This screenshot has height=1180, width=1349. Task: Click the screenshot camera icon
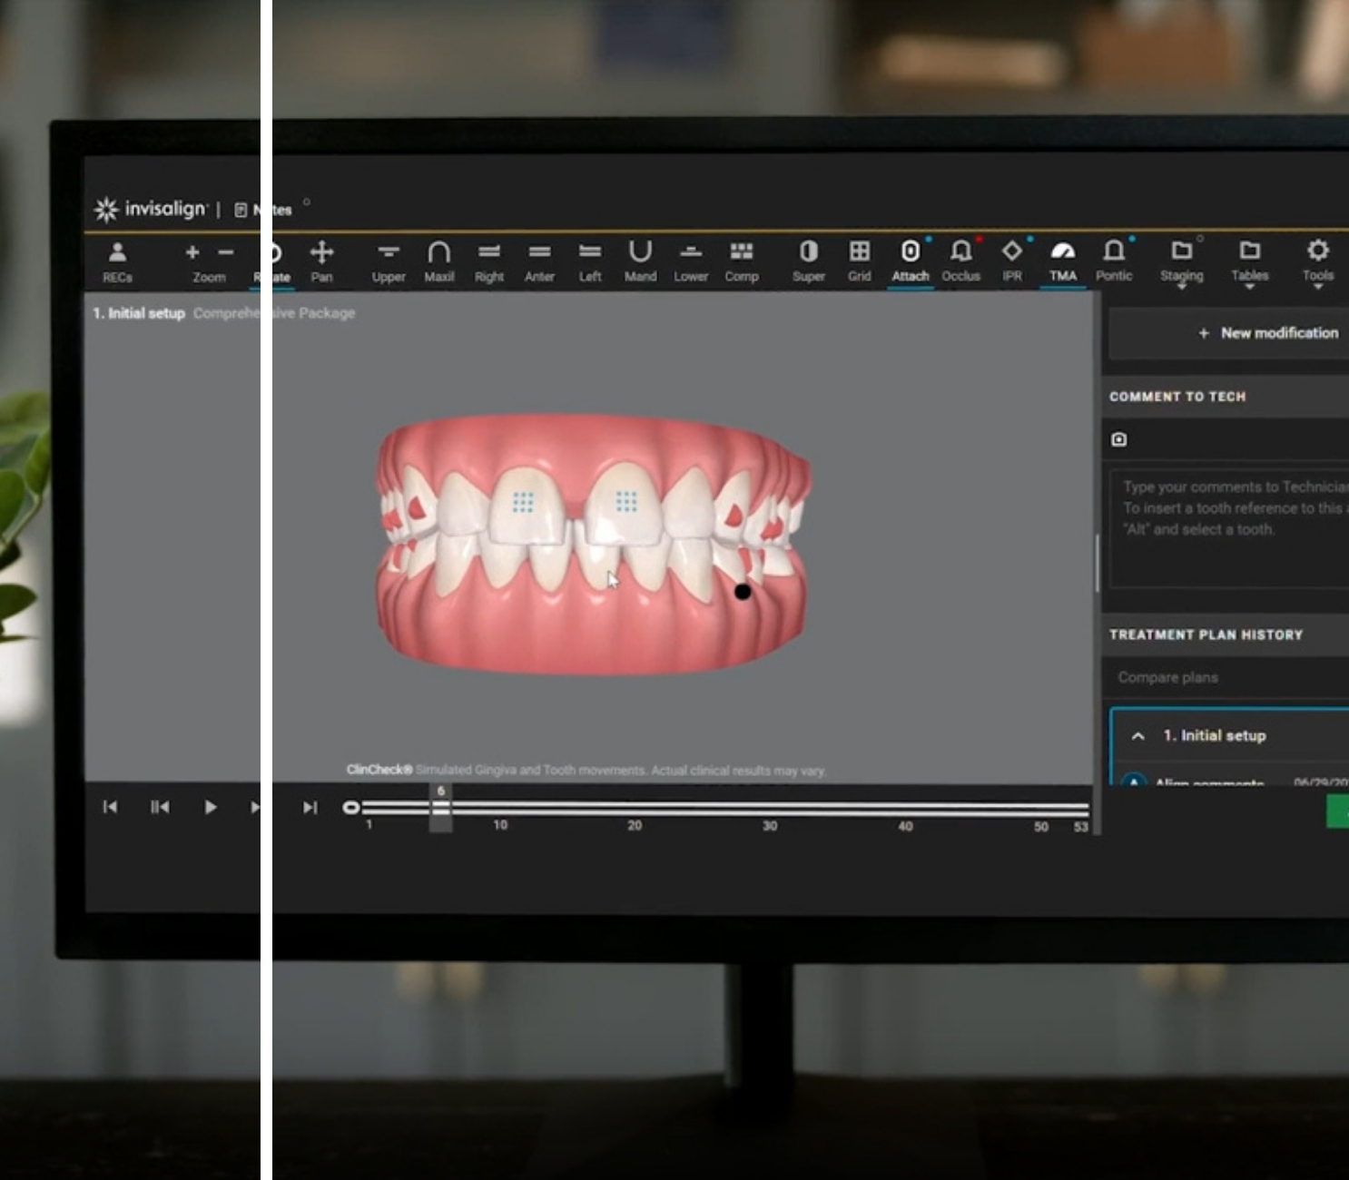click(1119, 439)
